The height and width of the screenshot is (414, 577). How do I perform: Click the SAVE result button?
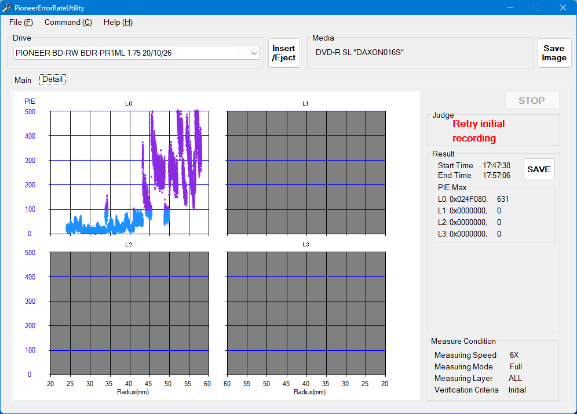(x=539, y=169)
